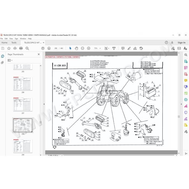Select page 298 thumbnail
Viewport: 189px width, 189px height.
tap(23, 125)
